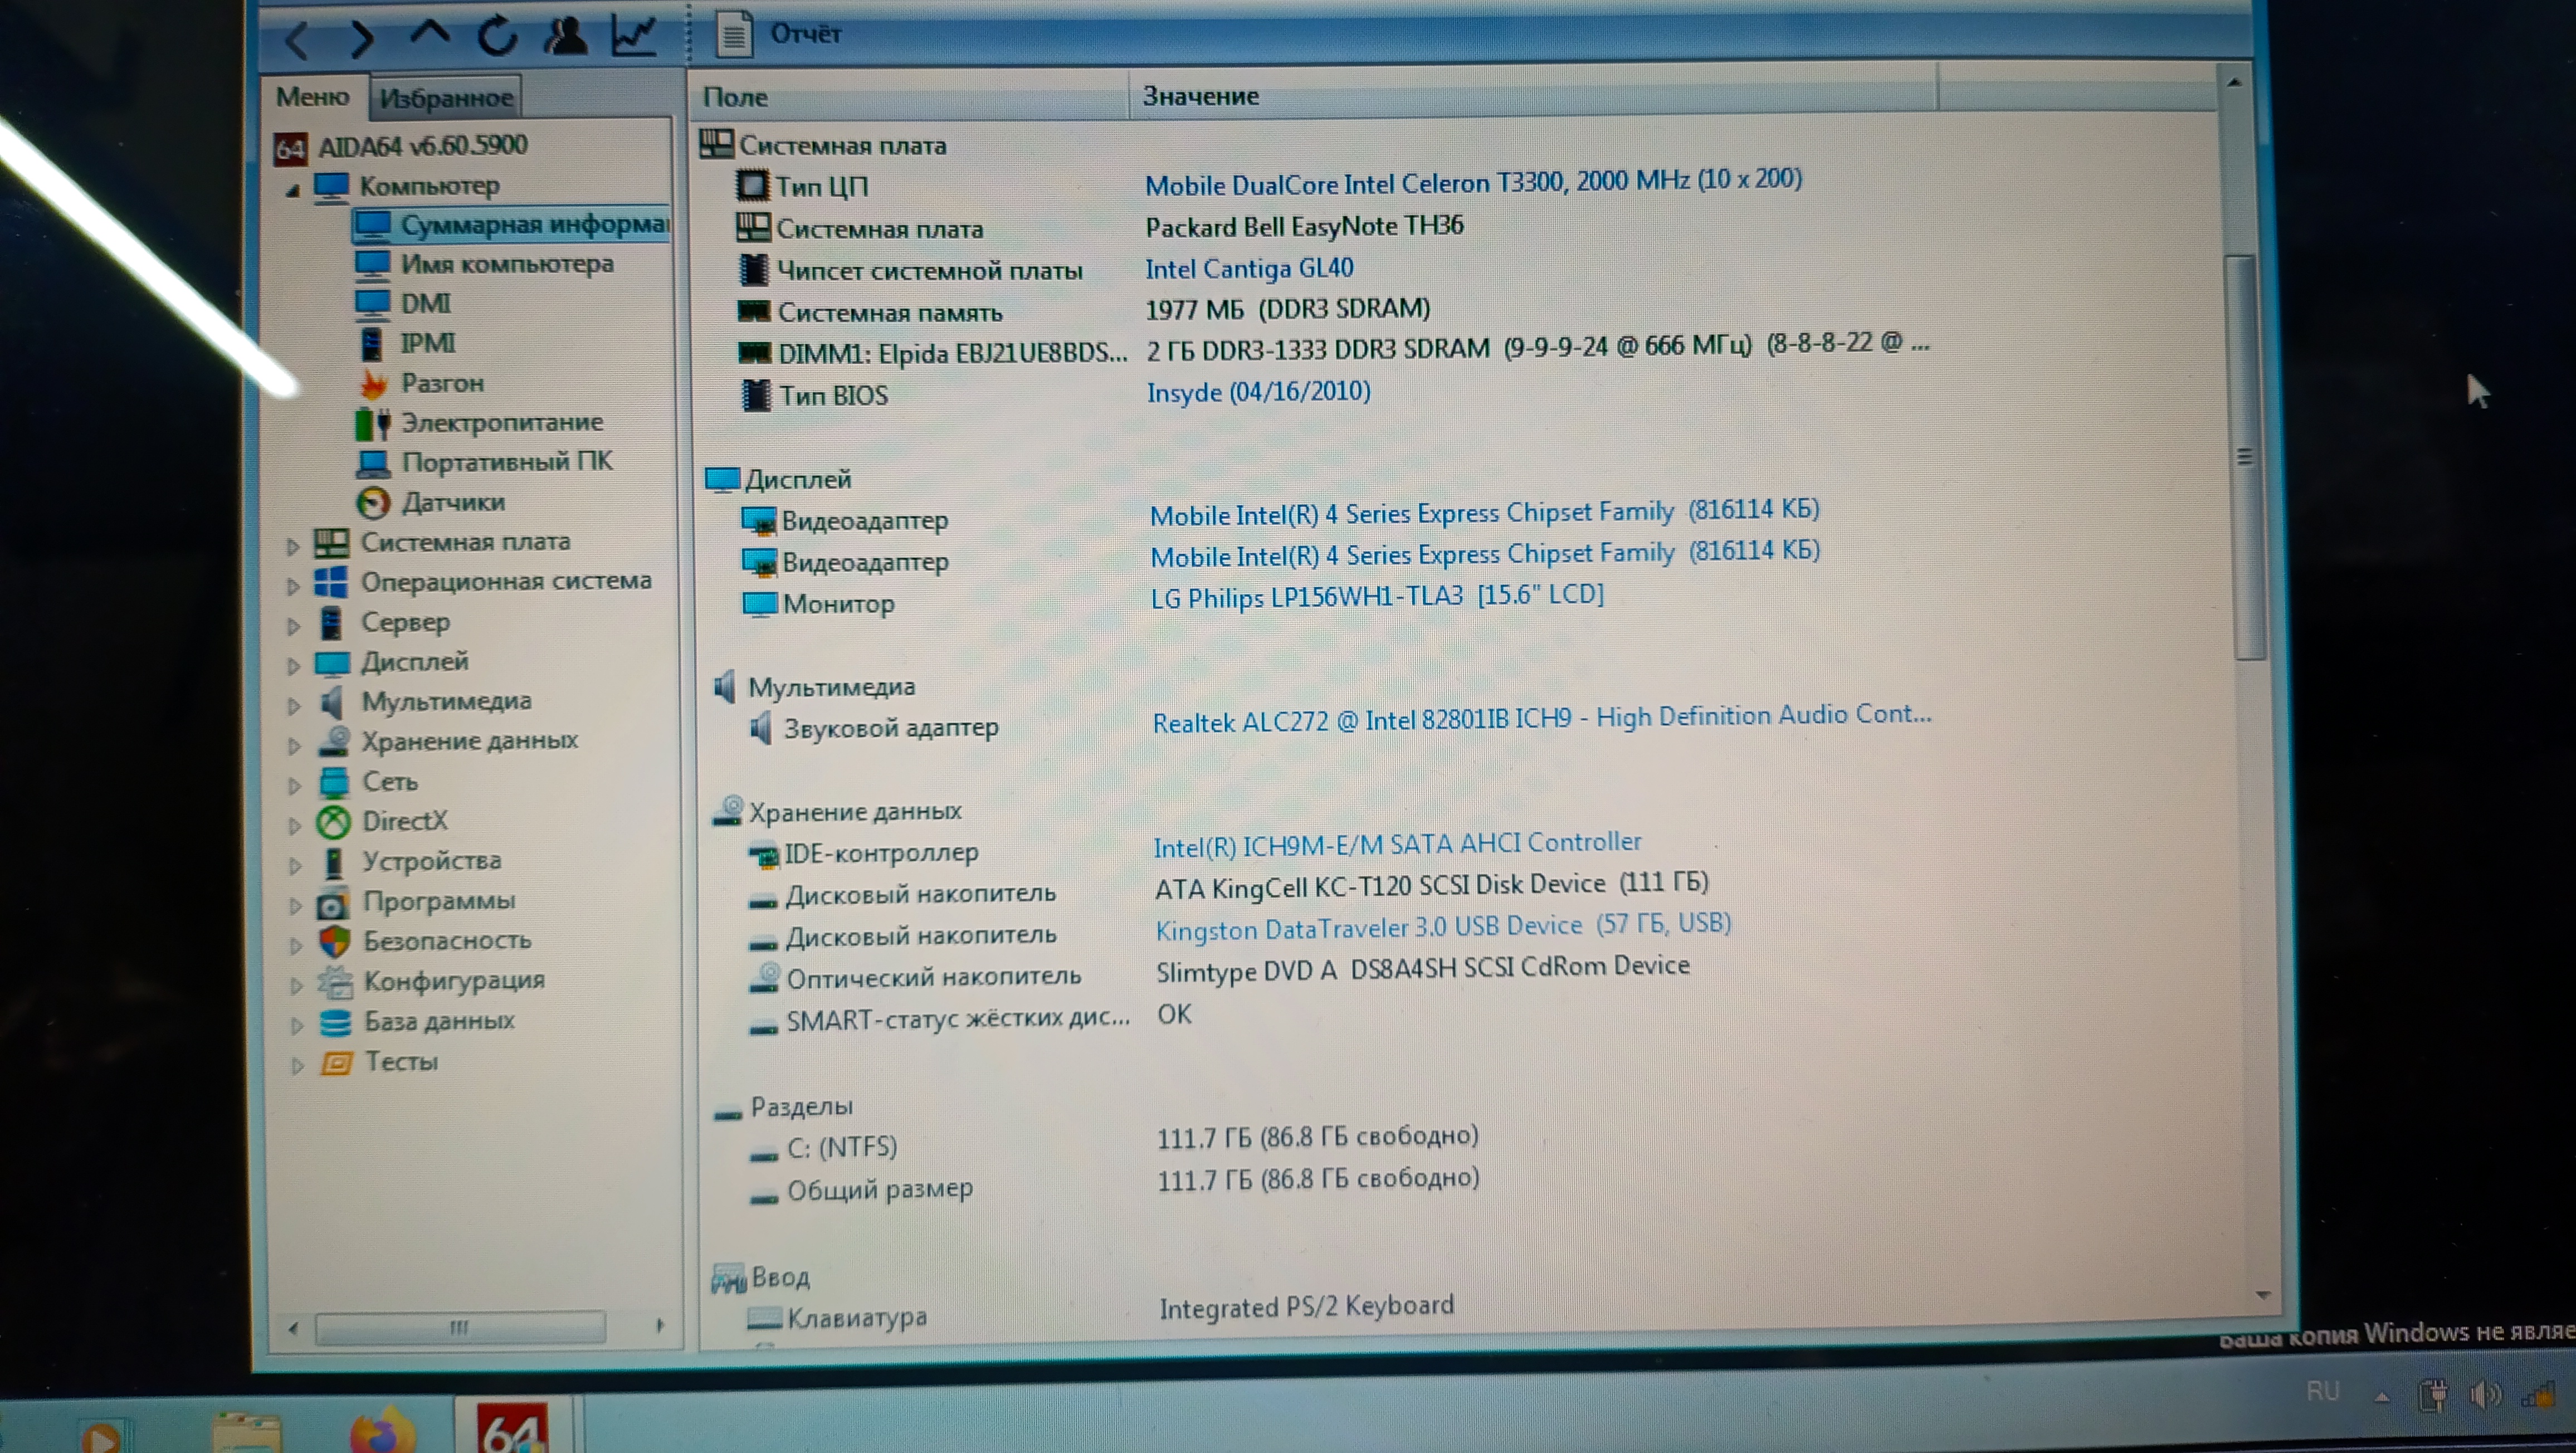Click the RU language indicator
The height and width of the screenshot is (1453, 2576).
pos(2323,1392)
